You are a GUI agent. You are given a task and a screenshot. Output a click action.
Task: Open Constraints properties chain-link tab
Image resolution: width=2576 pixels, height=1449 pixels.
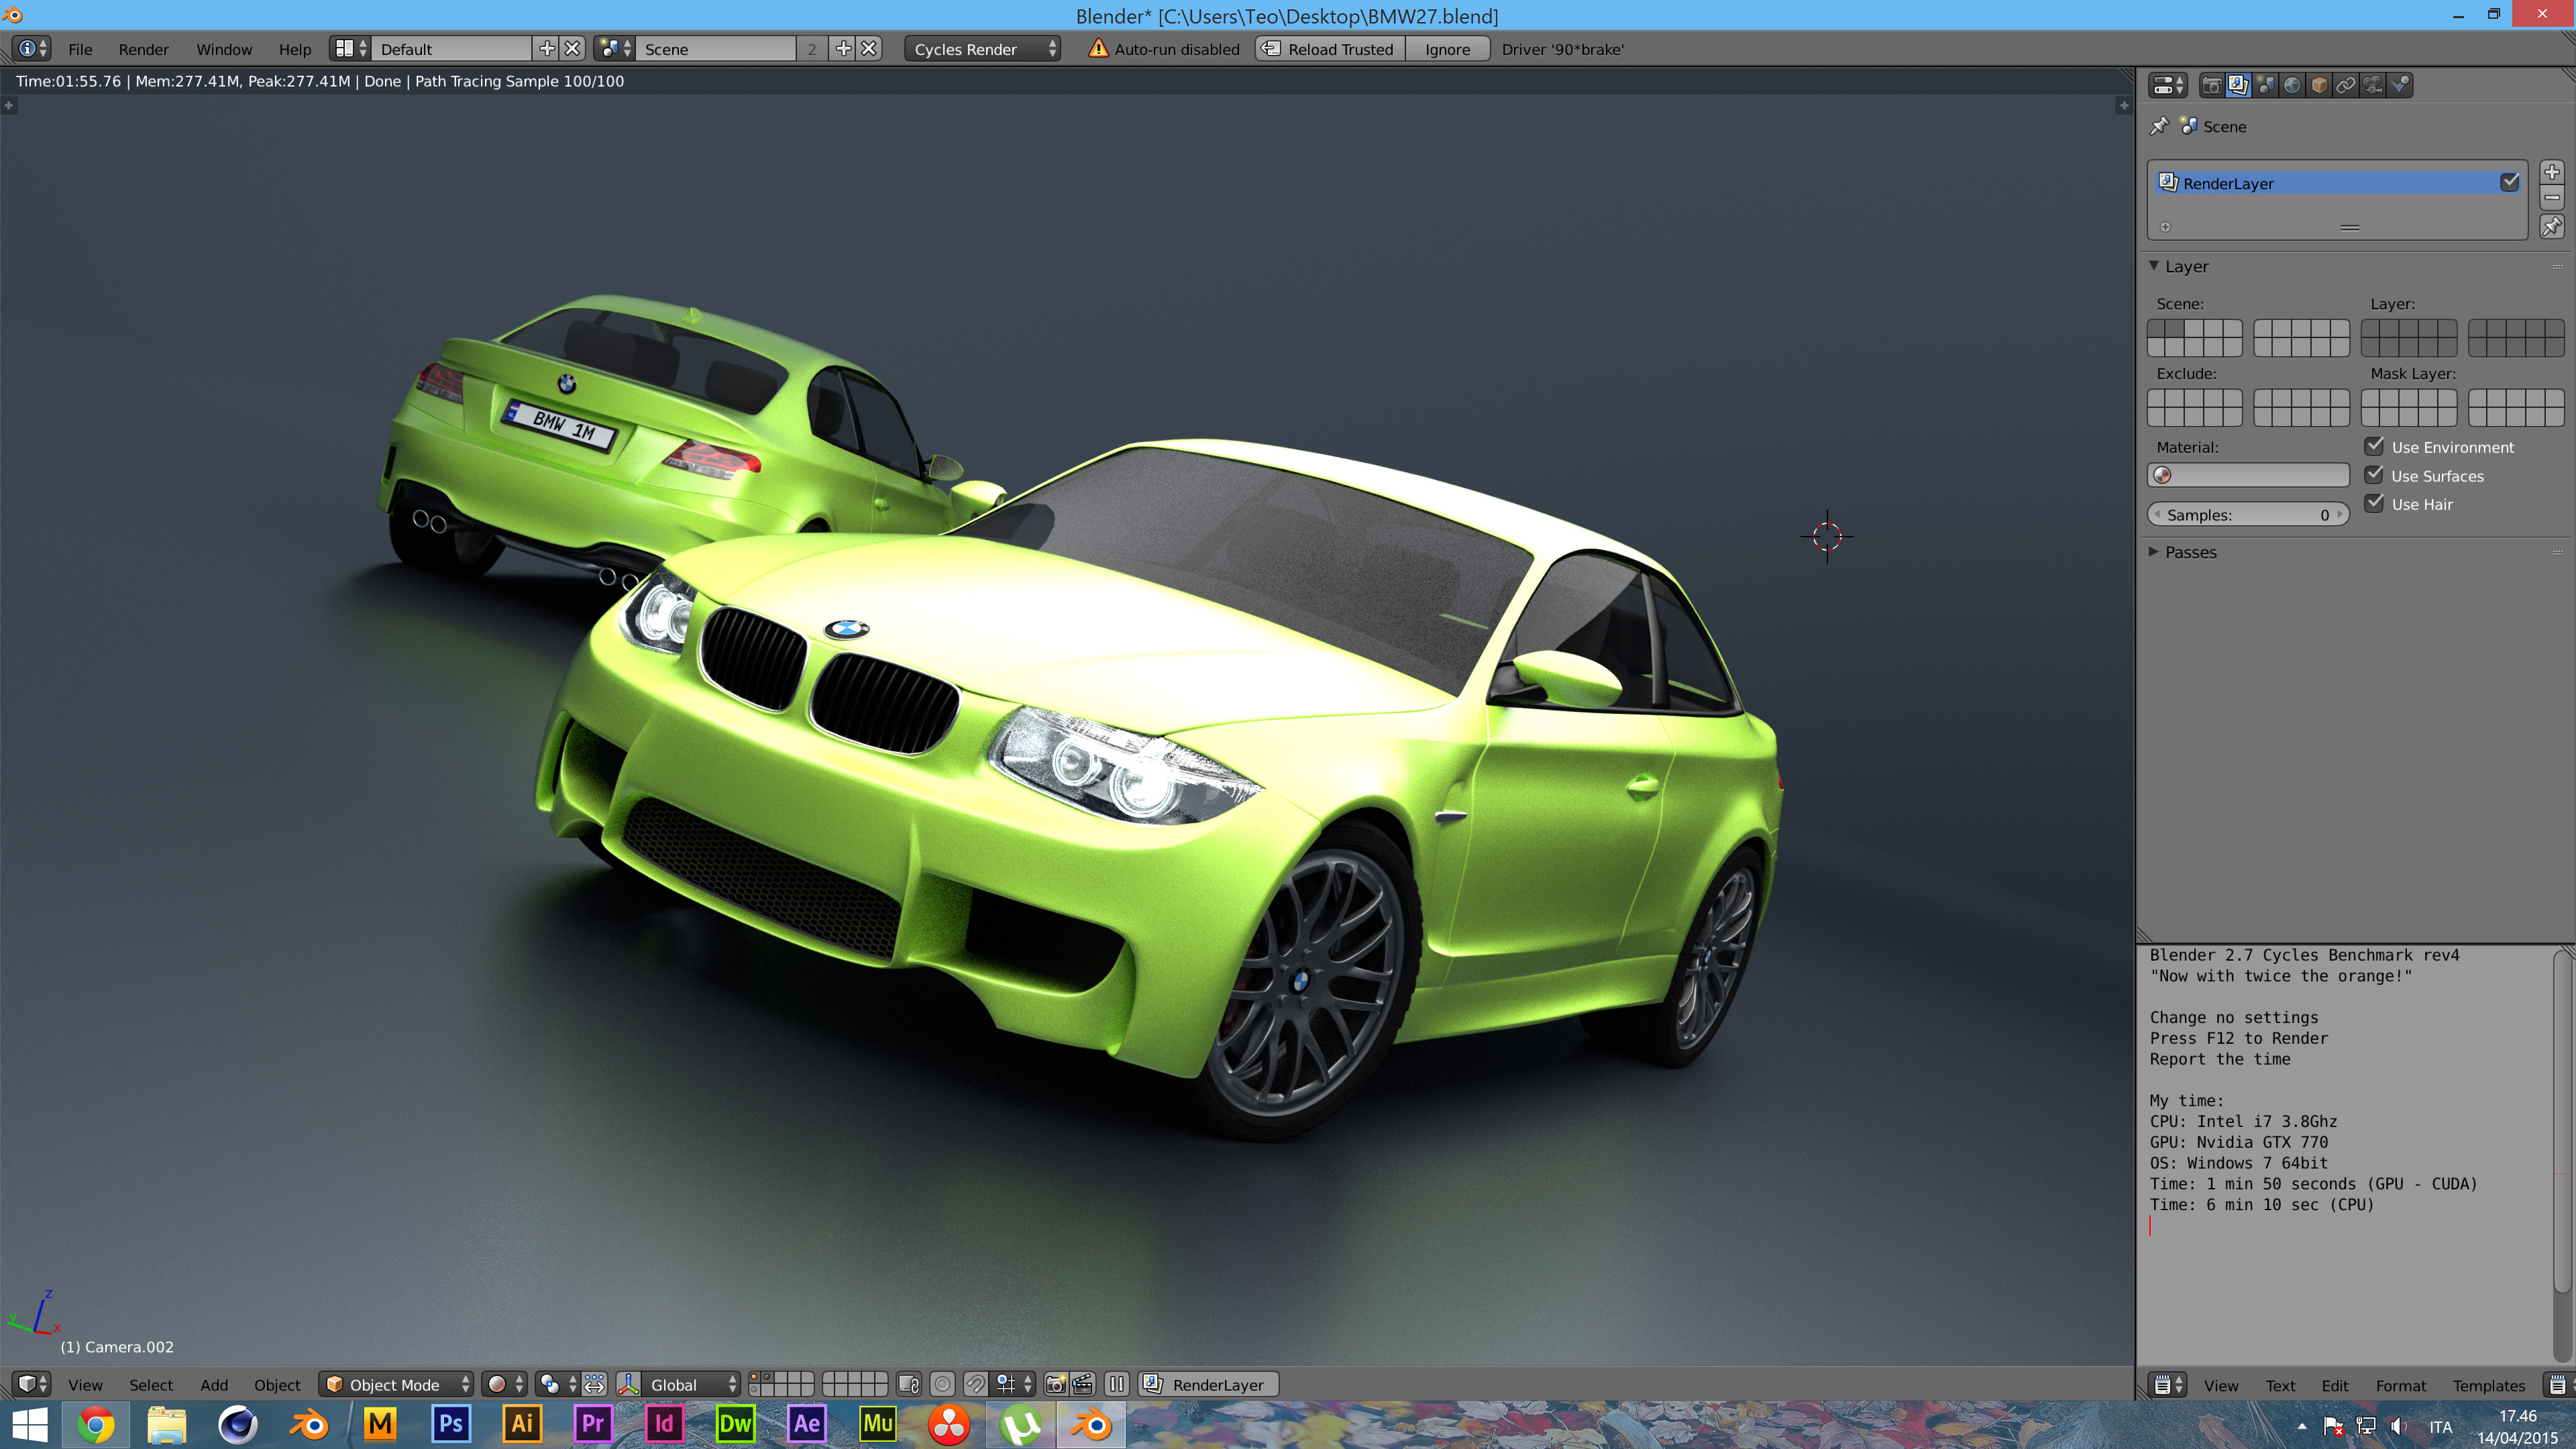click(x=2346, y=85)
